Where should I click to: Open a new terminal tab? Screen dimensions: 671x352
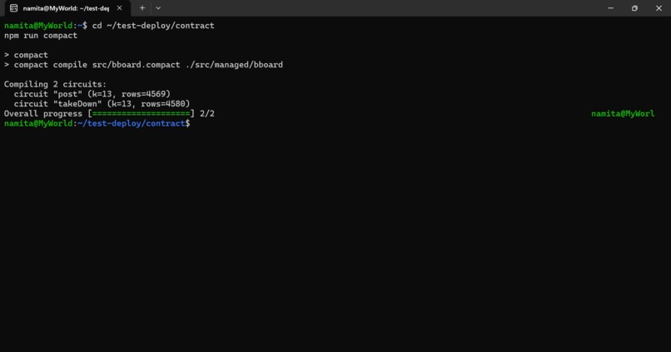(x=142, y=8)
